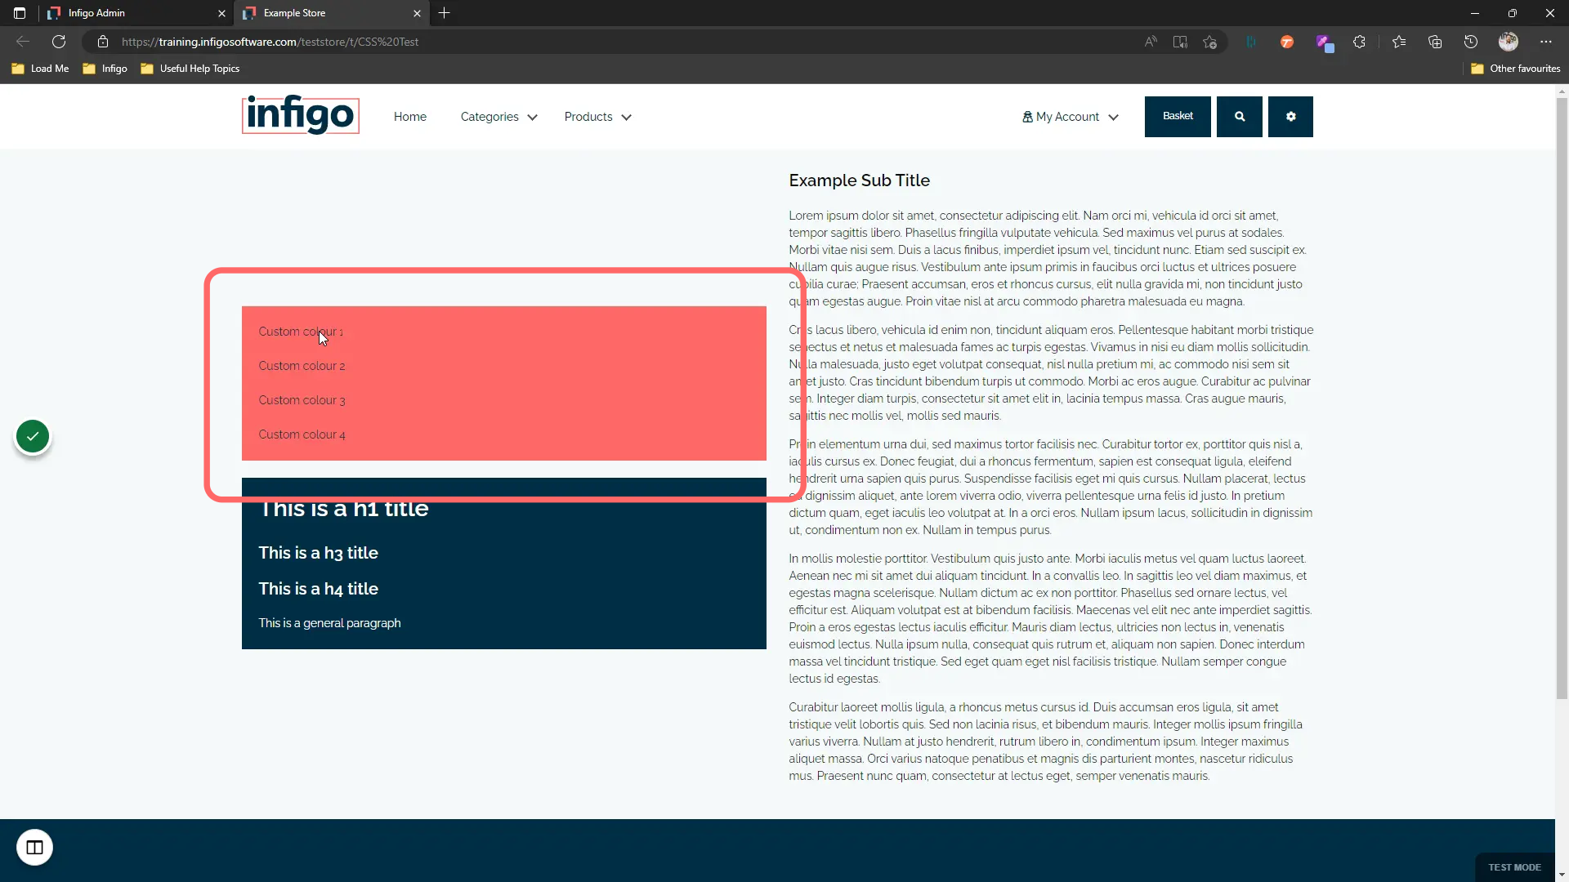This screenshot has width=1569, height=882.
Task: Click the Example Sub Title heading
Action: (x=859, y=180)
